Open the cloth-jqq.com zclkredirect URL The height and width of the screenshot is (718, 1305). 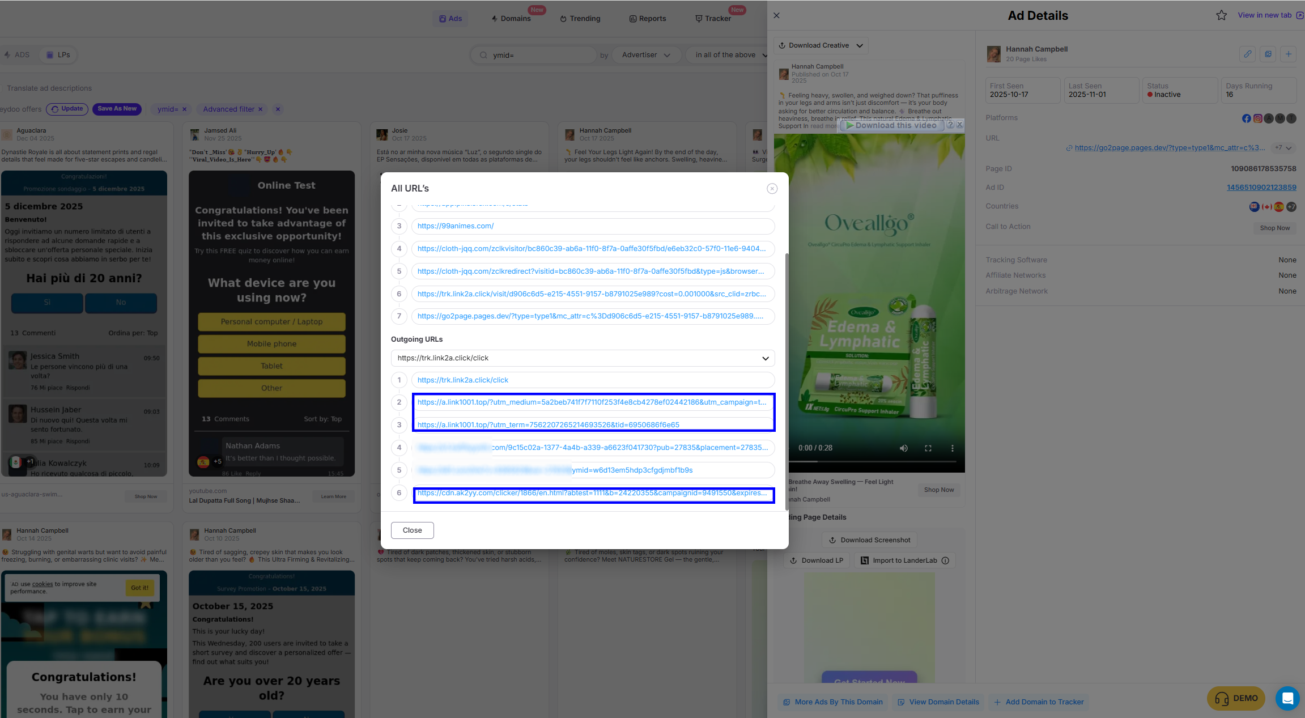pyautogui.click(x=593, y=271)
